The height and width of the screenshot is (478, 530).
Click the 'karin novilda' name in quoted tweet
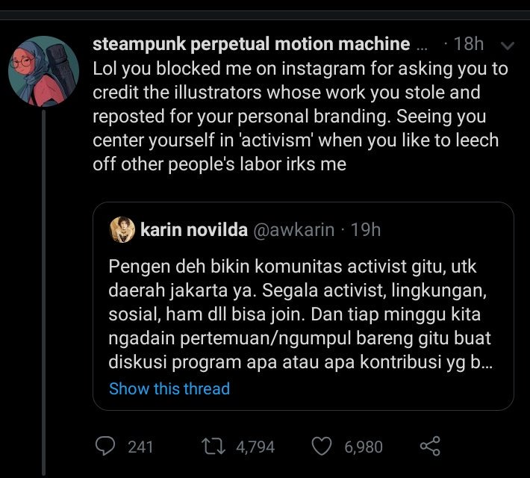pos(194,230)
